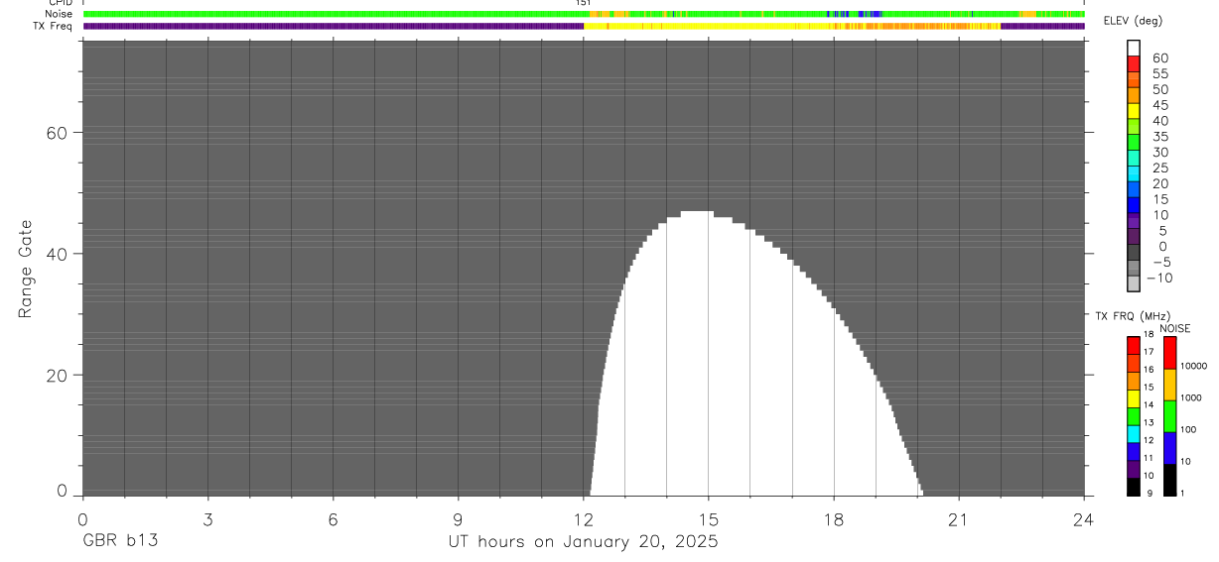Click the blue swatch of NOISE colorbar
Screen dimensions: 1219x562
click(x=1169, y=448)
